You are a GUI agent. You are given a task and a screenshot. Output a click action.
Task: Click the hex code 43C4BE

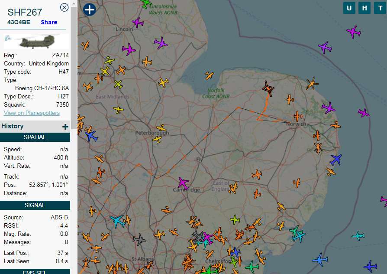[x=19, y=22]
